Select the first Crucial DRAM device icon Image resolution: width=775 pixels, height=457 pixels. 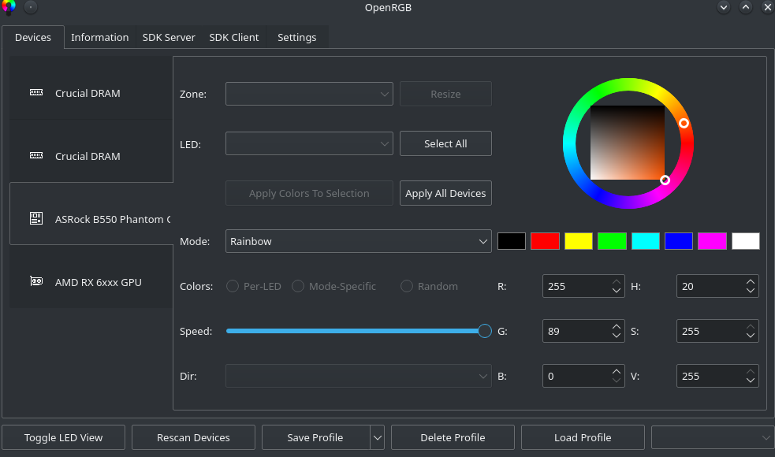point(36,92)
